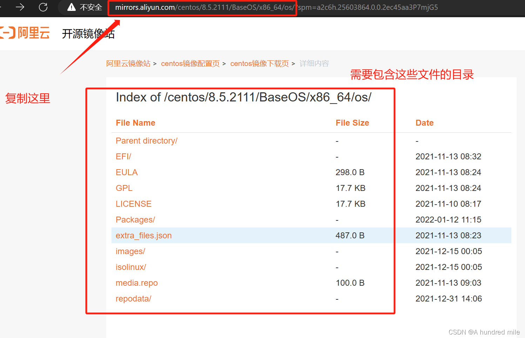
Task: Open the LICENSE file
Action: click(134, 204)
